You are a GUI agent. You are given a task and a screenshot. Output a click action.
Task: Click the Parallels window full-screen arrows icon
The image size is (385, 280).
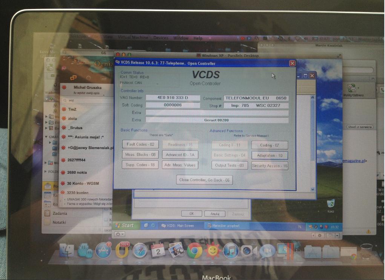click(x=339, y=56)
